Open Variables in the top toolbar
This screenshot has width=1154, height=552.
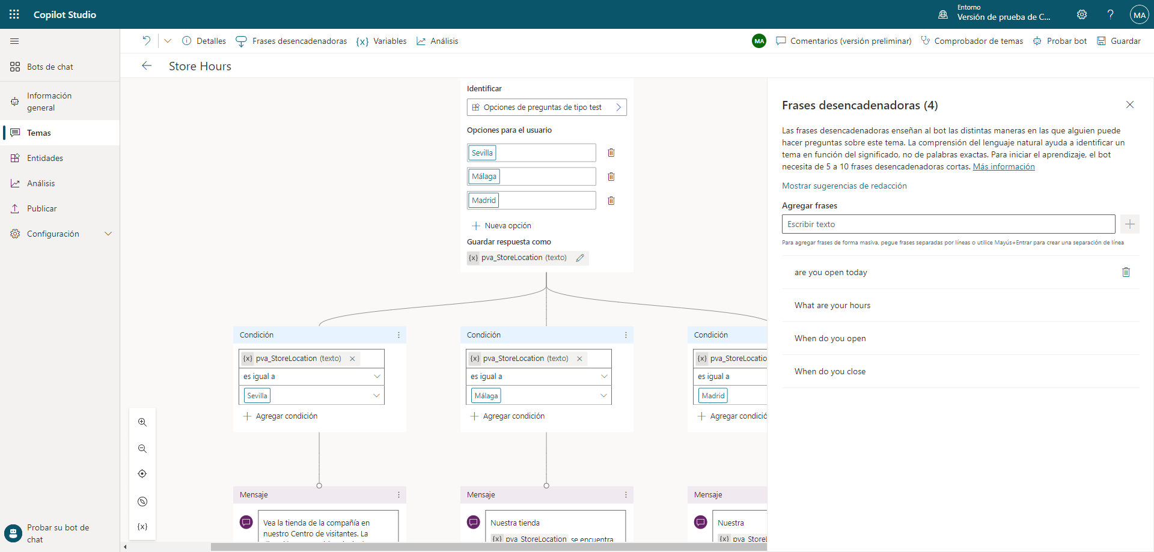pyautogui.click(x=381, y=41)
